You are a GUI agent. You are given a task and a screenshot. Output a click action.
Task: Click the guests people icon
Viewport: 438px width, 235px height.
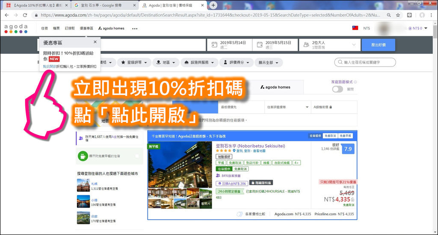tap(306, 44)
